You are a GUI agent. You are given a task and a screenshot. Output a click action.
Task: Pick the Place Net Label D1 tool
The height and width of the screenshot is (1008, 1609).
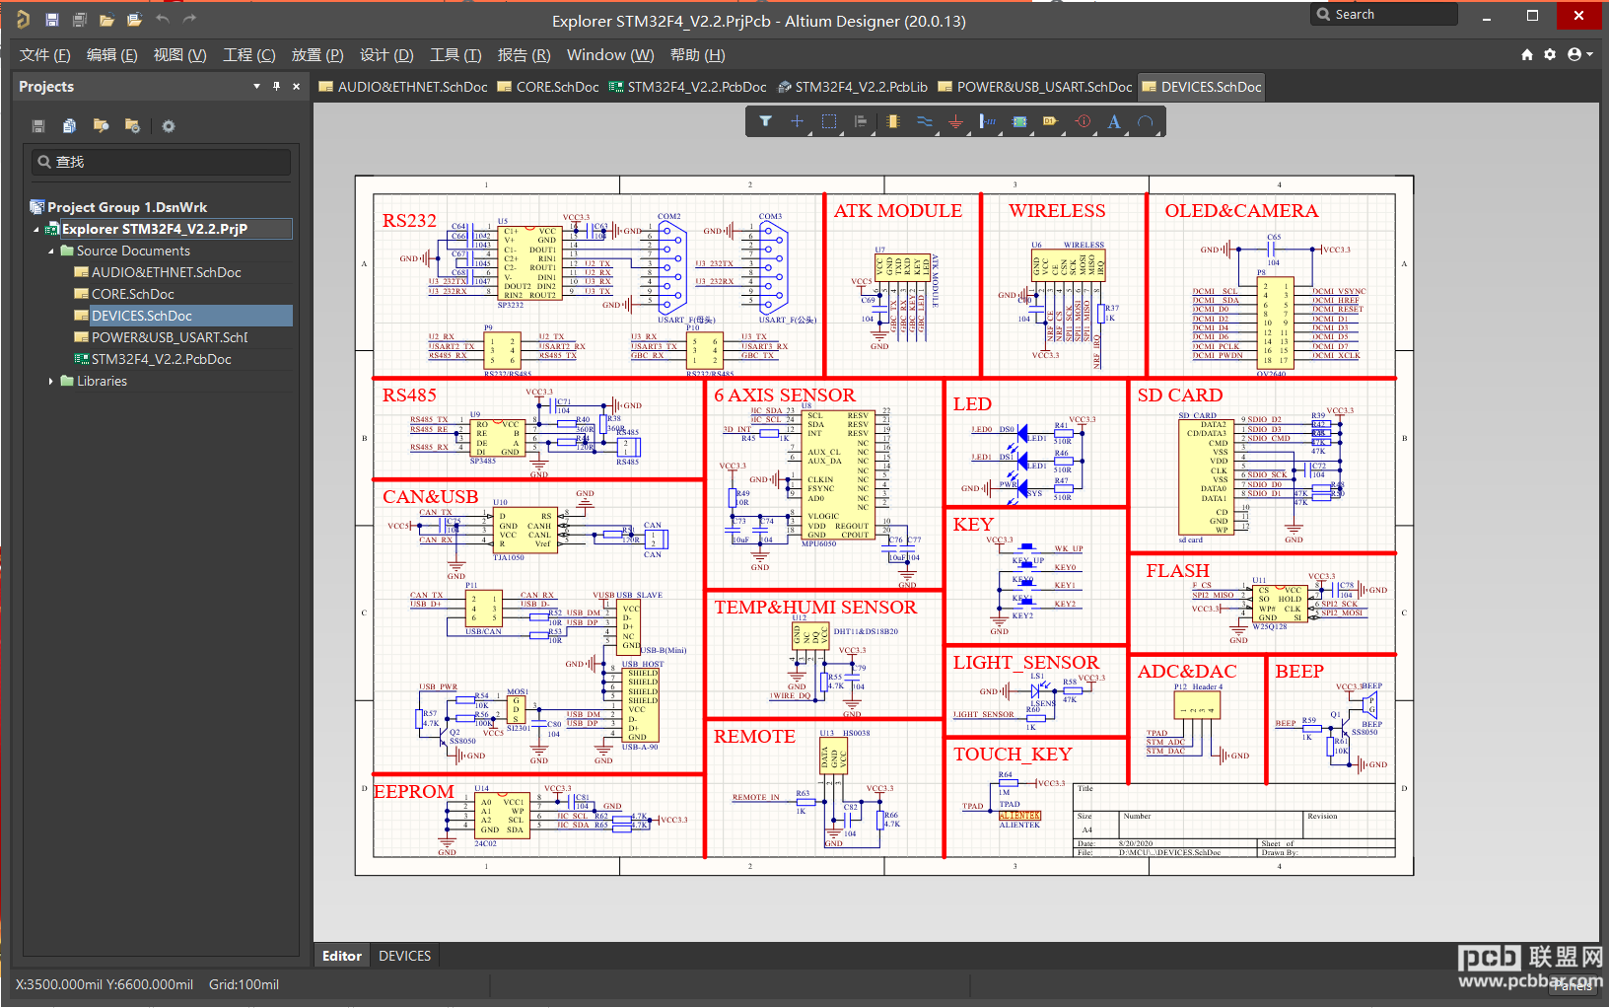(1050, 121)
